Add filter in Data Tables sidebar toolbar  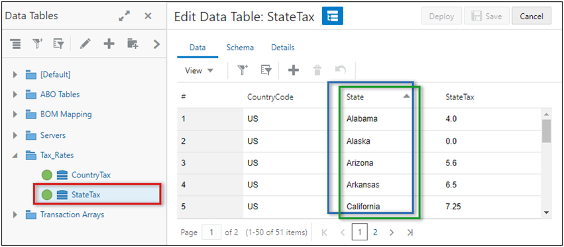coord(37,44)
